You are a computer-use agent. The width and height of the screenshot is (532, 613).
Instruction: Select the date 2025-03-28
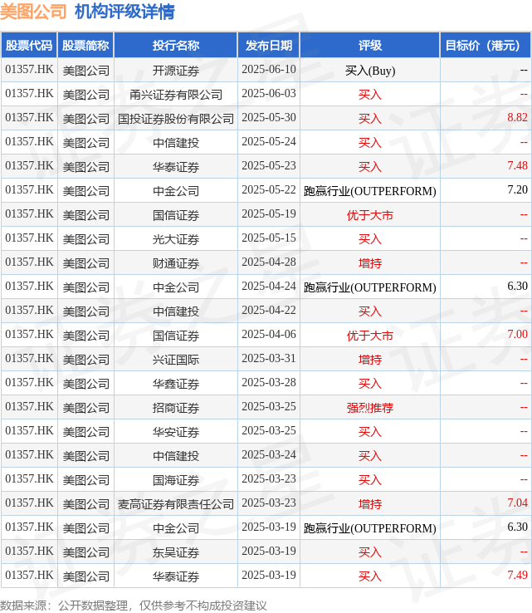pyautogui.click(x=269, y=382)
